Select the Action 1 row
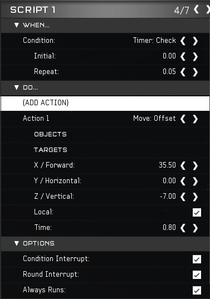 tap(105, 119)
